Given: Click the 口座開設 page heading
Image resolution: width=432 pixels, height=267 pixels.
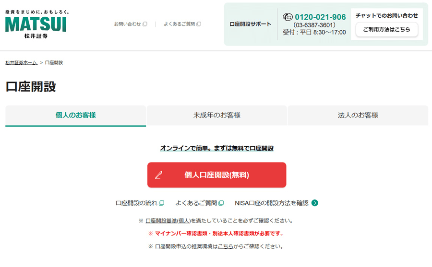Looking at the screenshot, I should point(31,87).
